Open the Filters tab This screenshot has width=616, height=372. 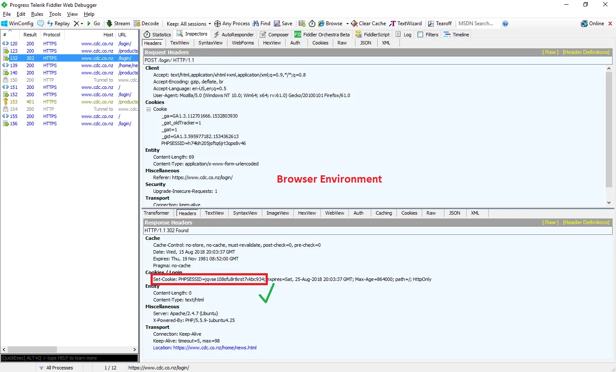[x=428, y=35]
